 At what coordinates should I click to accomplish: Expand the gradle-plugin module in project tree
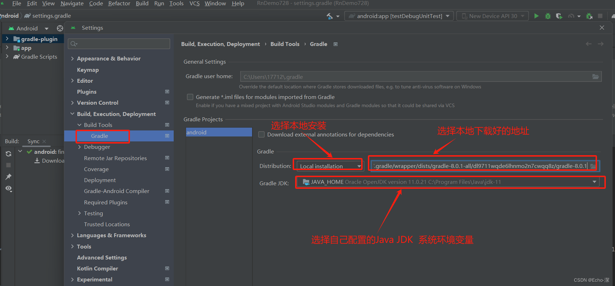pyautogui.click(x=7, y=39)
